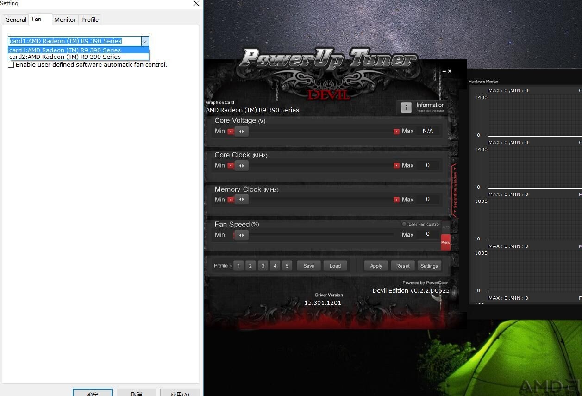This screenshot has height=396, width=582.
Task: Click the Core Voltage N/A value field
Action: pos(428,131)
